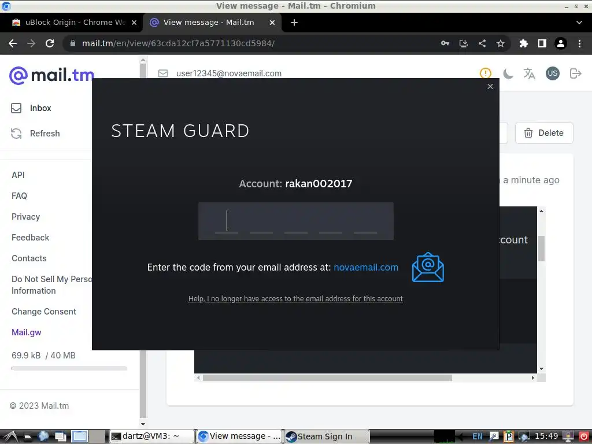Open the API page link
The image size is (592, 444).
[x=18, y=175]
